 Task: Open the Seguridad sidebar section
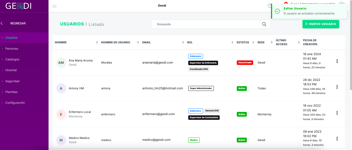pos(24,81)
